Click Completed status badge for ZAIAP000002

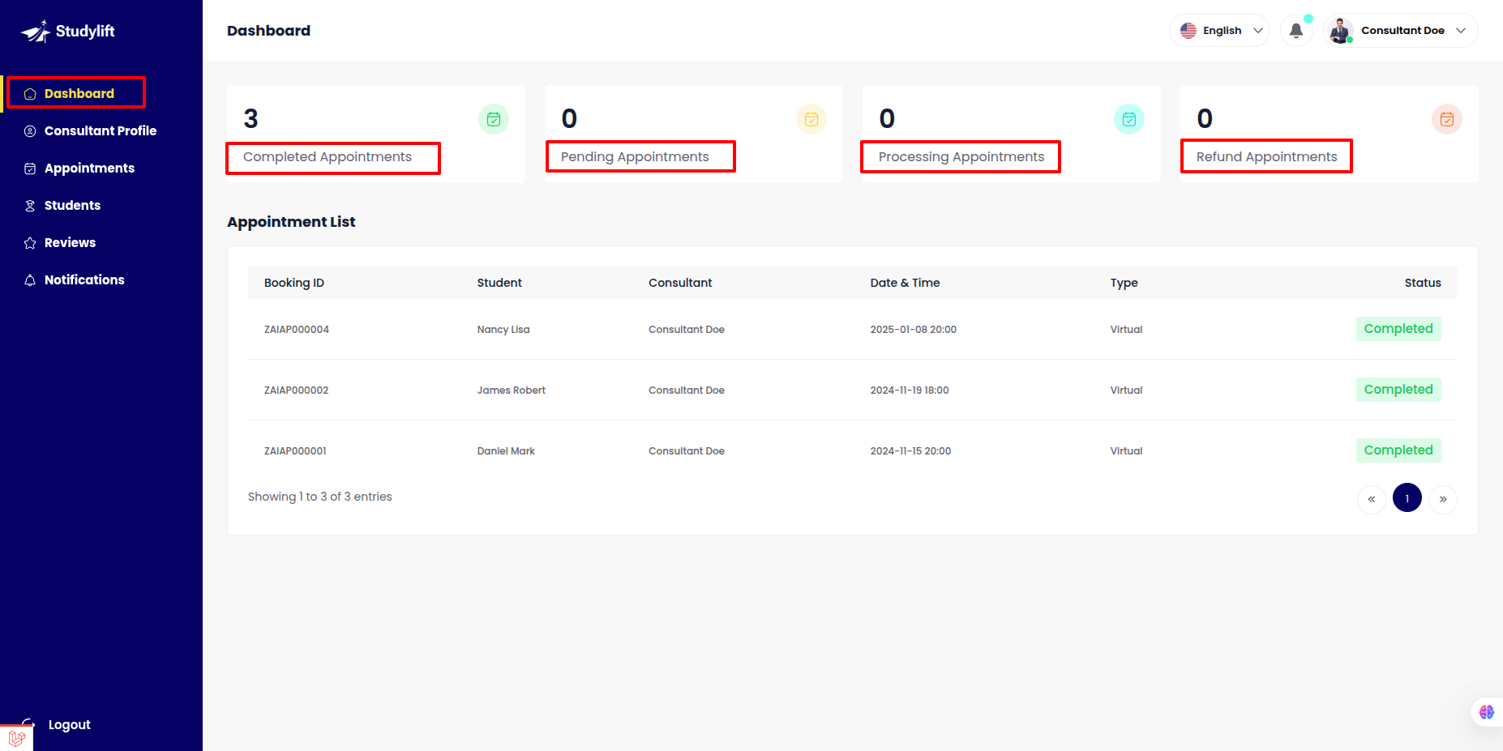(x=1398, y=390)
